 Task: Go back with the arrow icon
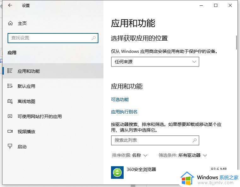point(10,5)
